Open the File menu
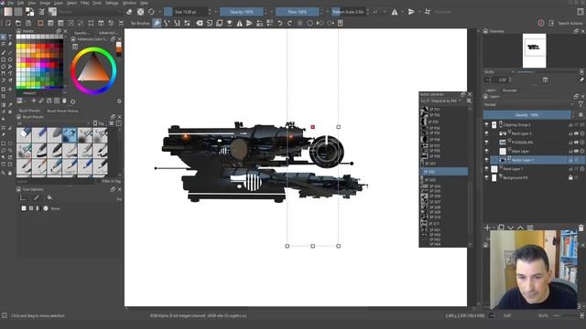 click(x=11, y=3)
